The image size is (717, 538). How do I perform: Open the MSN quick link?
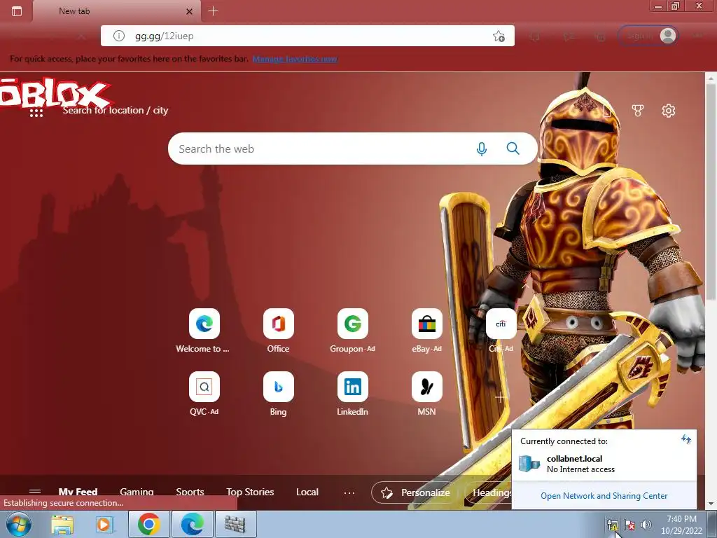click(427, 394)
